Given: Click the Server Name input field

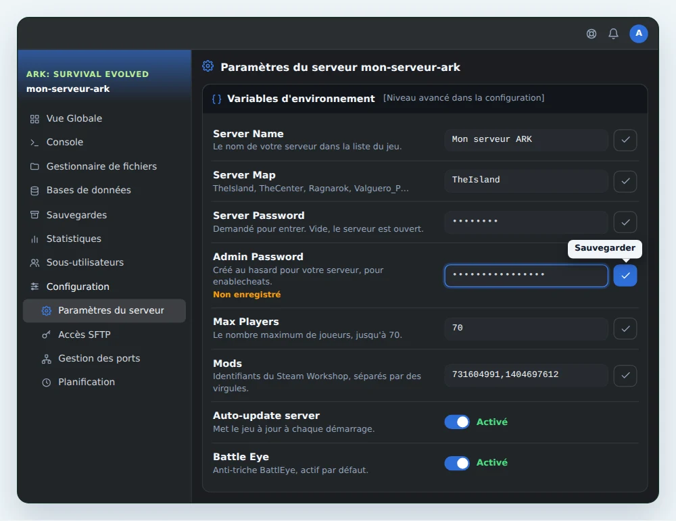Looking at the screenshot, I should [526, 140].
